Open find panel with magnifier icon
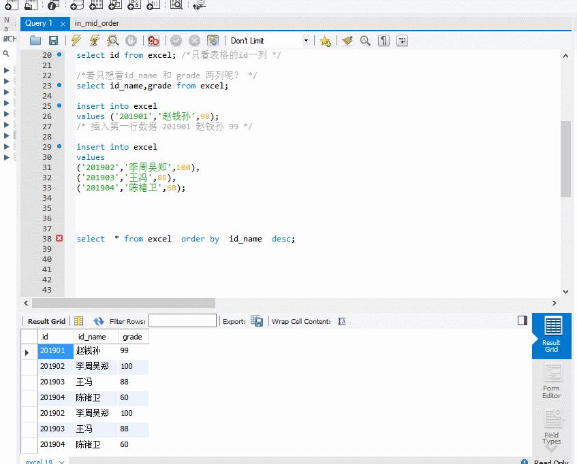Viewport: 577px width, 464px height. click(365, 40)
